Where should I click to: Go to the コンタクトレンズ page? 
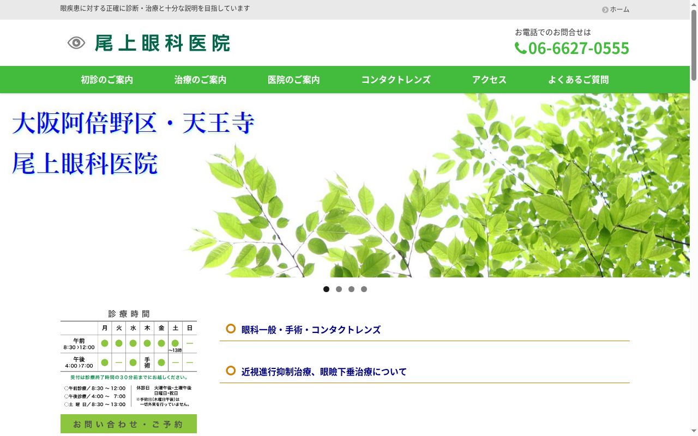[x=396, y=80]
